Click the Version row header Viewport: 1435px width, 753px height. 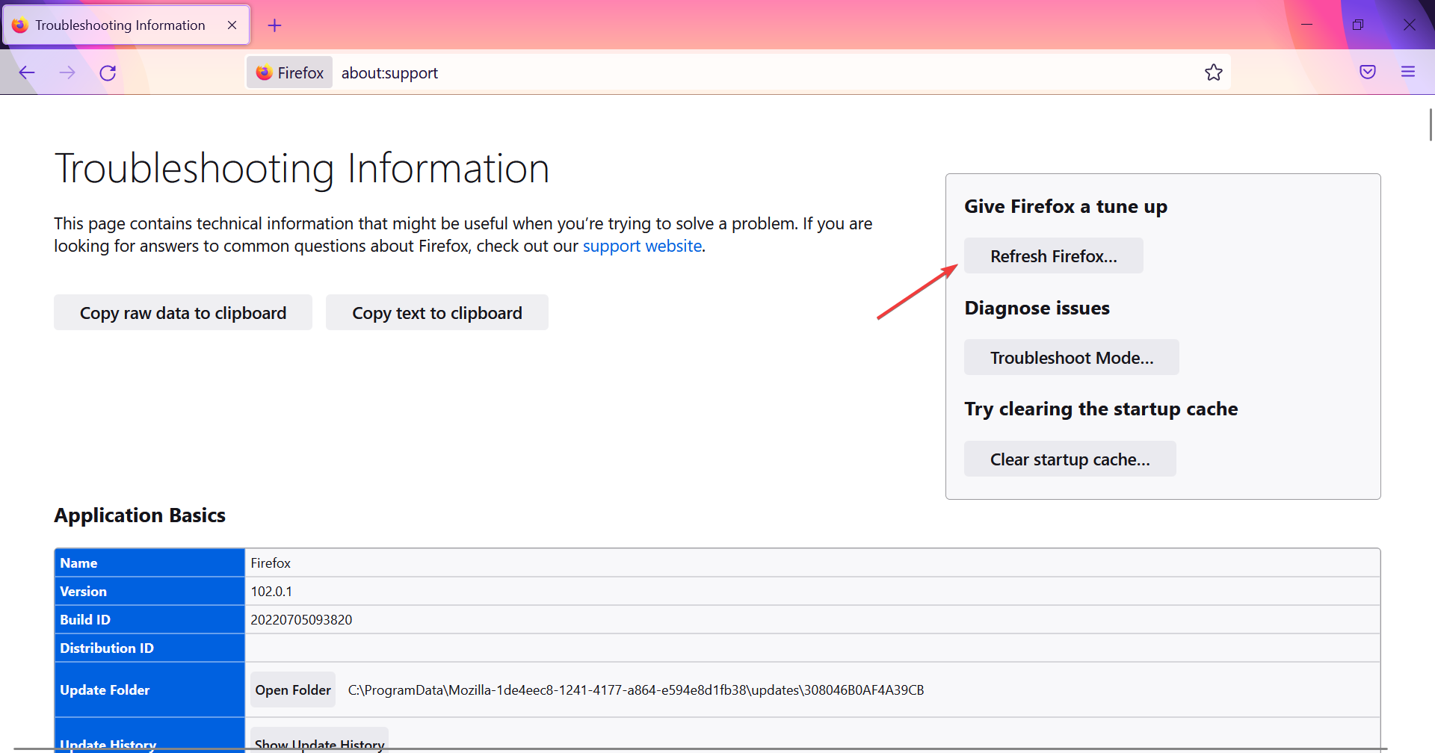click(x=149, y=591)
